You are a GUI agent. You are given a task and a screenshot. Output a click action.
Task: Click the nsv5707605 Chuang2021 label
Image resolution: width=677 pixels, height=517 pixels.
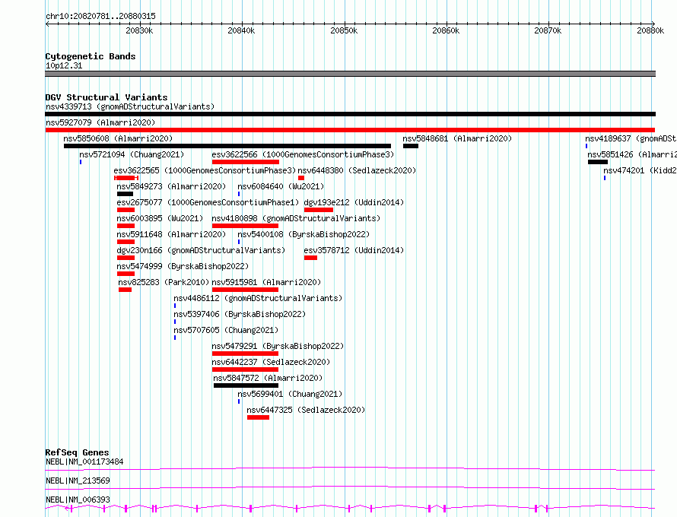pos(226,330)
